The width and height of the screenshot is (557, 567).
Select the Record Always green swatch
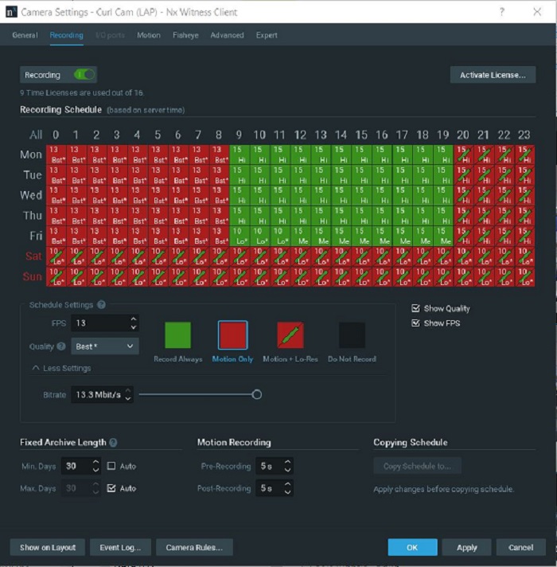point(177,335)
